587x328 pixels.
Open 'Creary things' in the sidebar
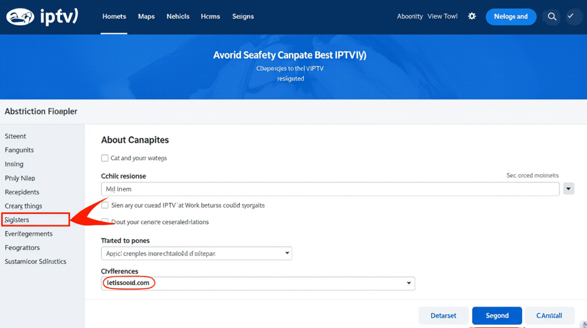23,206
